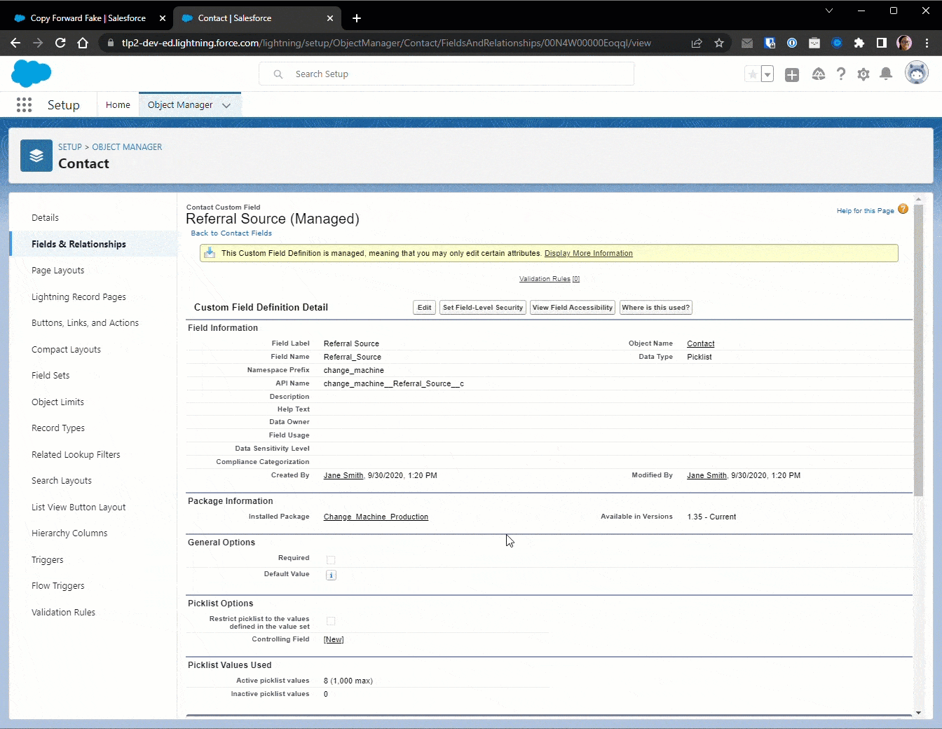Open Compact Layouts in the sidebar
942x729 pixels.
(x=66, y=349)
